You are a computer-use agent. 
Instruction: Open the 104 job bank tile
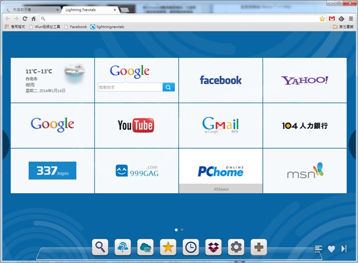click(305, 125)
